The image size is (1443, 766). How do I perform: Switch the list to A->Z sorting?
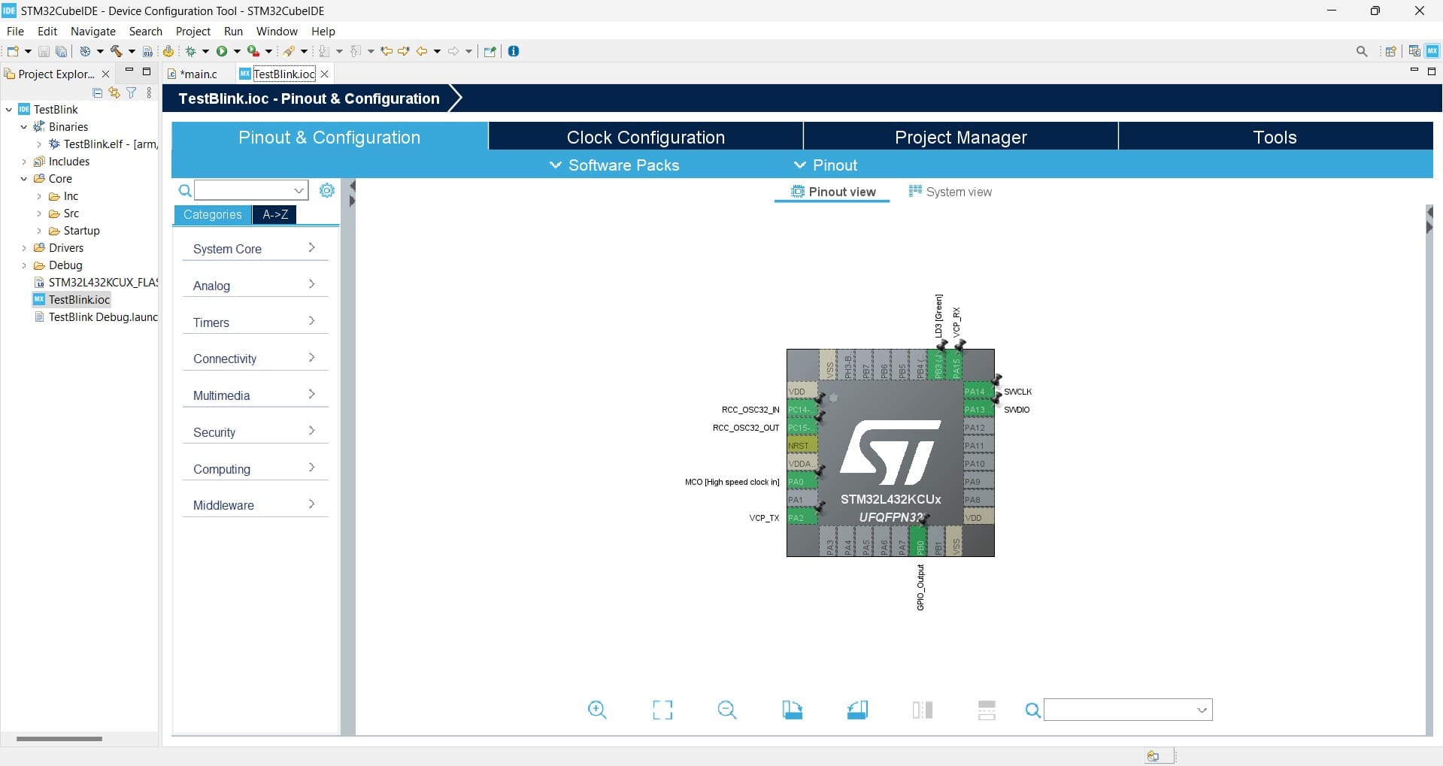(x=275, y=214)
